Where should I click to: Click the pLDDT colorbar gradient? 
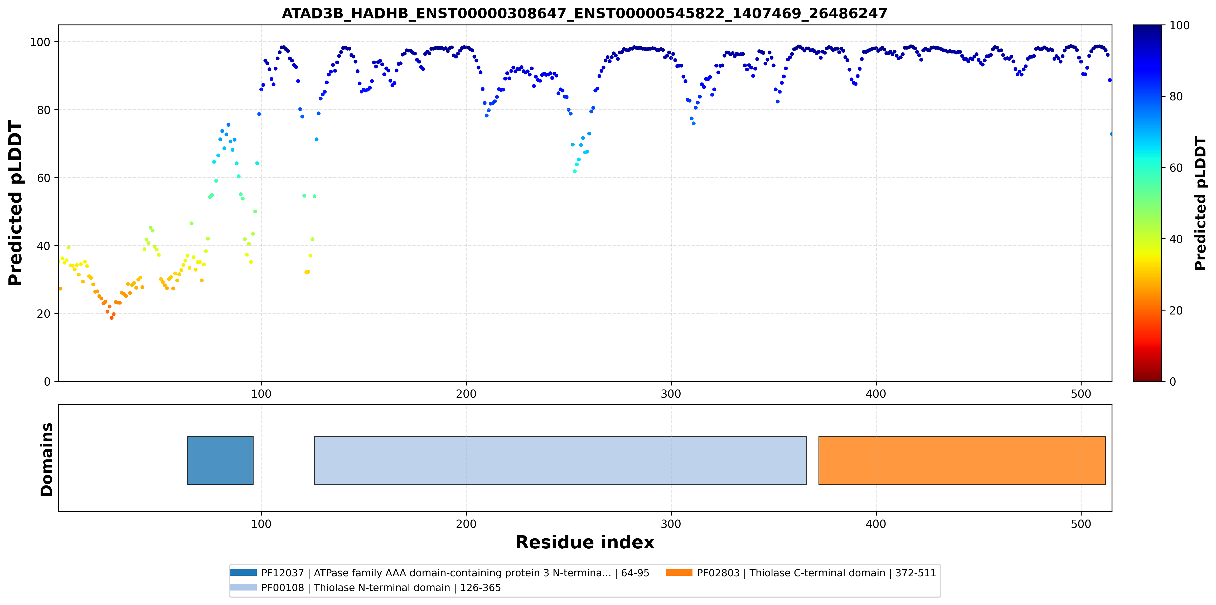(x=1147, y=203)
